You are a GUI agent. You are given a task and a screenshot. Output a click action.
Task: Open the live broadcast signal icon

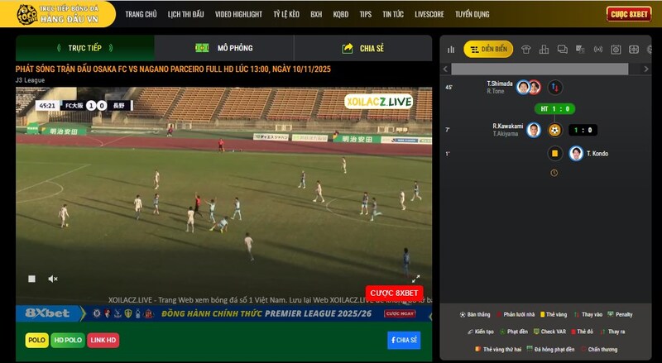pos(598,50)
